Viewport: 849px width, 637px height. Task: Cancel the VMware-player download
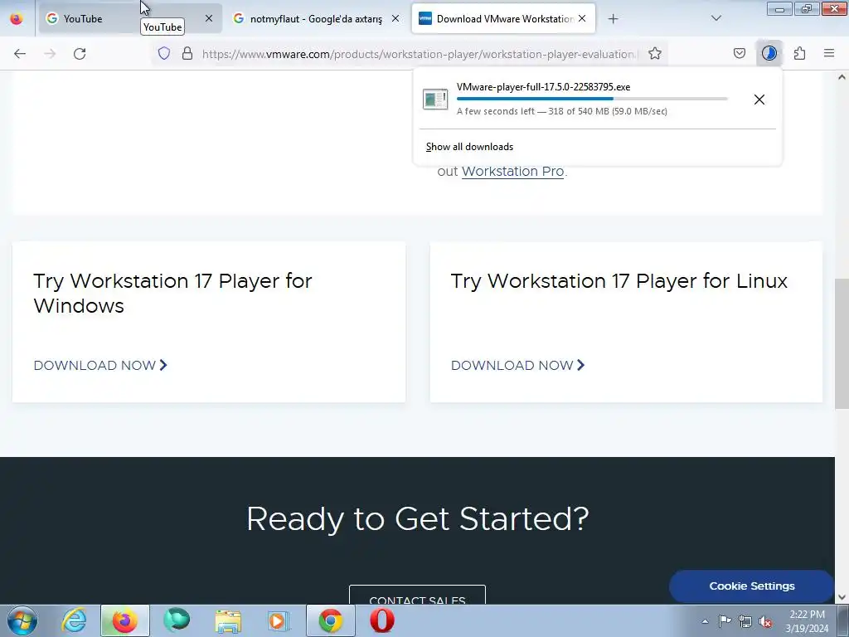(759, 100)
